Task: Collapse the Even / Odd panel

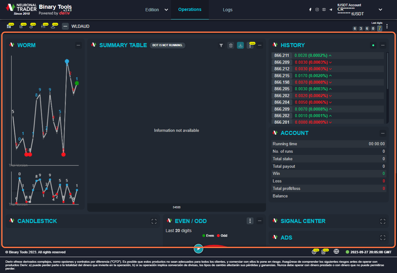Action: tap(259, 221)
